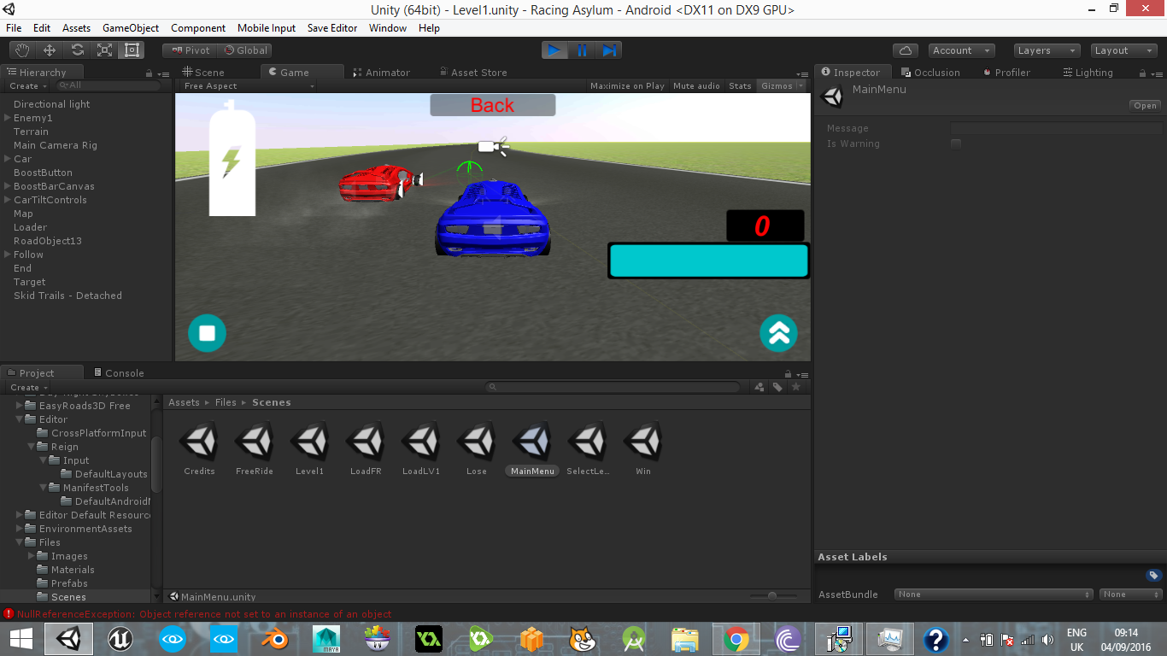
Task: Click the Search by Label icon in Project
Action: coord(777,387)
